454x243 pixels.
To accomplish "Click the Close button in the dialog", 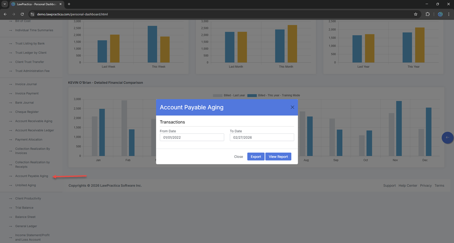I will click(x=238, y=157).
